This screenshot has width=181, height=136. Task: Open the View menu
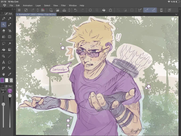point(56,5)
